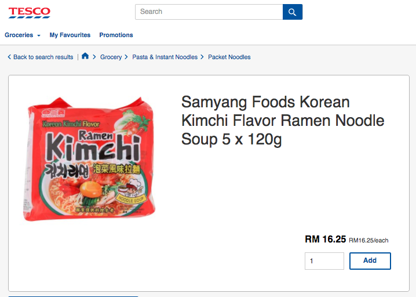Go to the home icon in breadcrumbs
Screen dimensions: 416x297
click(x=85, y=56)
